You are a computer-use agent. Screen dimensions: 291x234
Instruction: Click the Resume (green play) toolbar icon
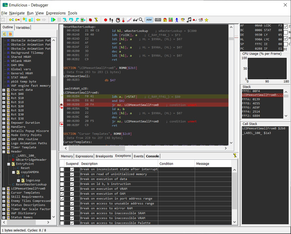[x=53, y=20]
